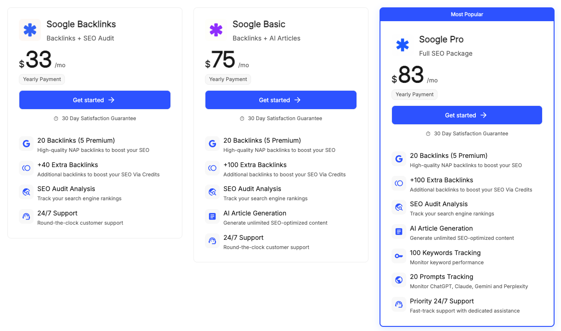Image resolution: width=561 pixels, height=331 pixels.
Task: Click the Priority 24/7 Support headset icon
Action: pyautogui.click(x=399, y=304)
